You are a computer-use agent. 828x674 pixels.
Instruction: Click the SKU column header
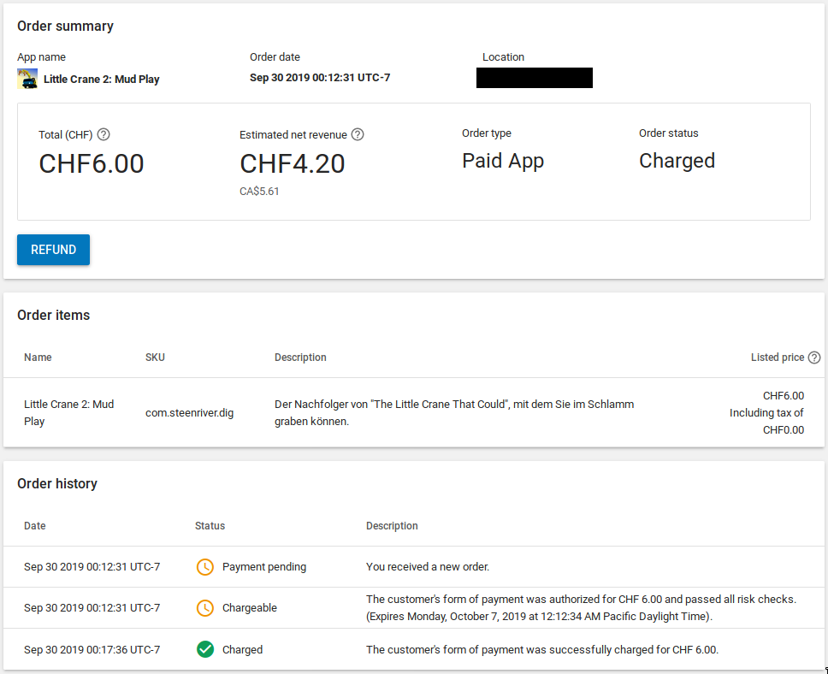155,358
